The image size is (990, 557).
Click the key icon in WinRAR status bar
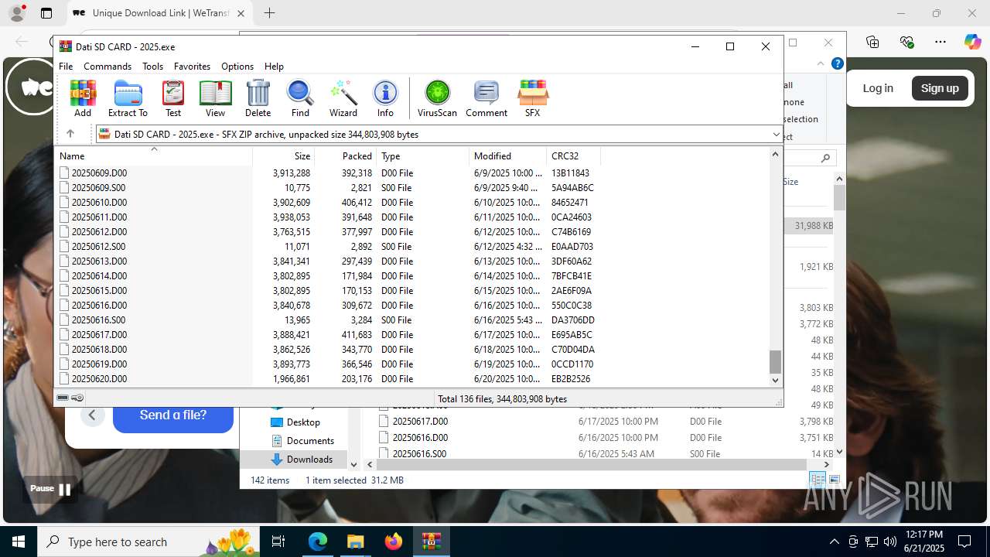pyautogui.click(x=77, y=398)
